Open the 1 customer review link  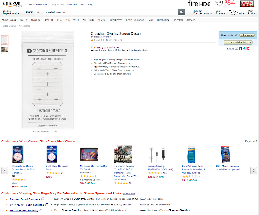115,40
